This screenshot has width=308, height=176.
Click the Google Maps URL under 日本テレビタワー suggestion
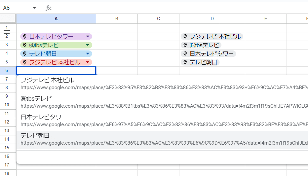click(x=164, y=124)
